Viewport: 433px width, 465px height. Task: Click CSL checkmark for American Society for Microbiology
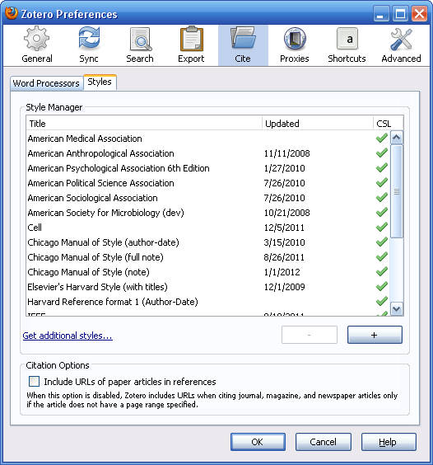[381, 212]
